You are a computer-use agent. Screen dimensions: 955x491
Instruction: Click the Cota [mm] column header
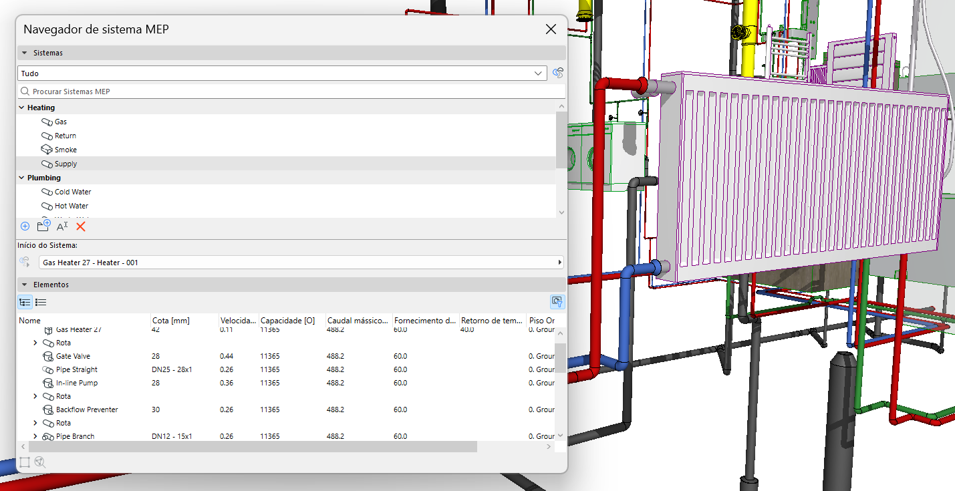[x=171, y=321]
